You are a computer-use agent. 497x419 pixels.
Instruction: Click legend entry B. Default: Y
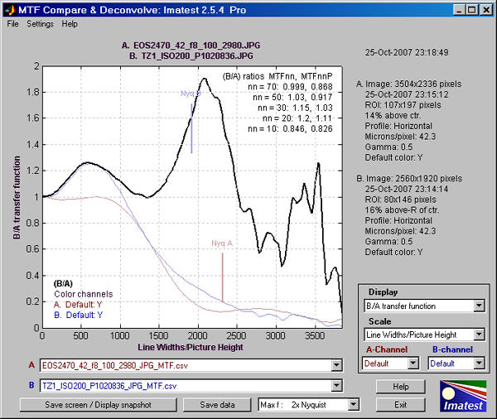coord(79,315)
